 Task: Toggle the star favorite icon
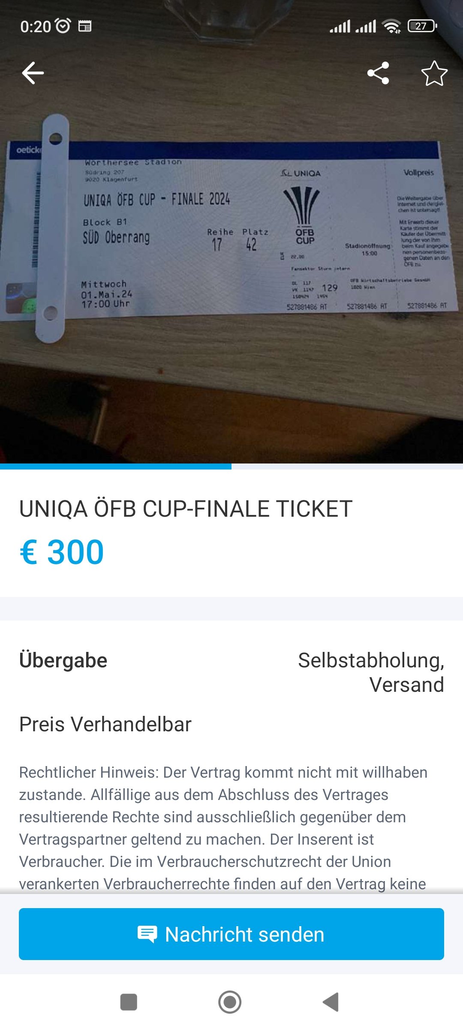point(434,73)
